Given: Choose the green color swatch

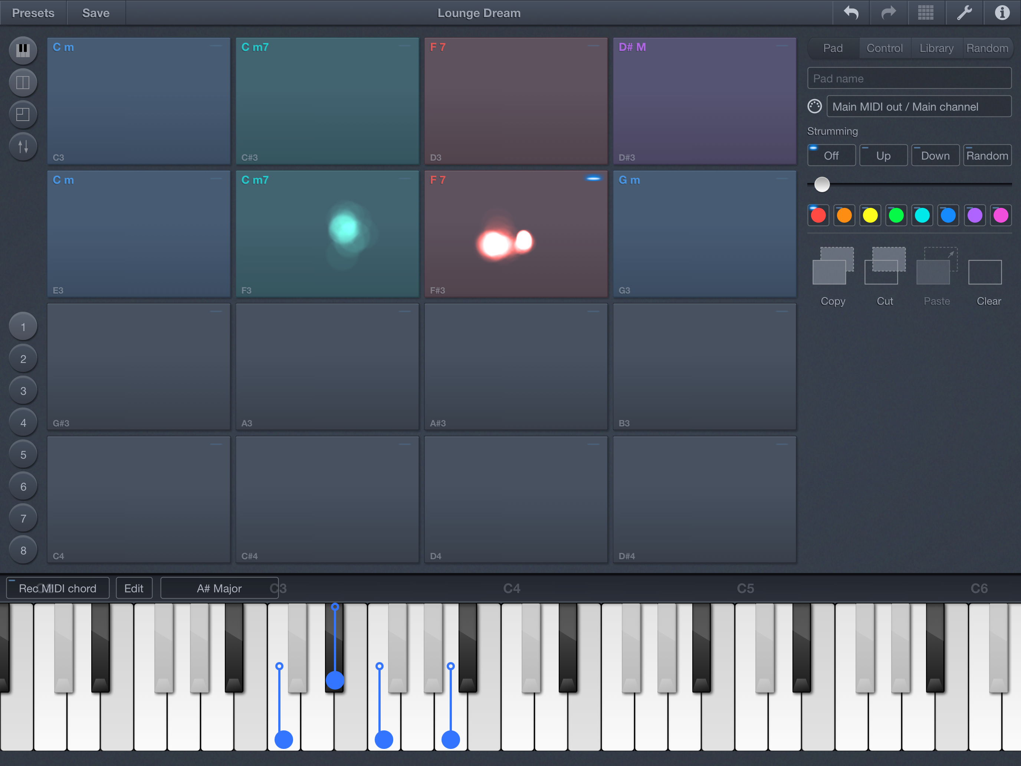Looking at the screenshot, I should 896,216.
